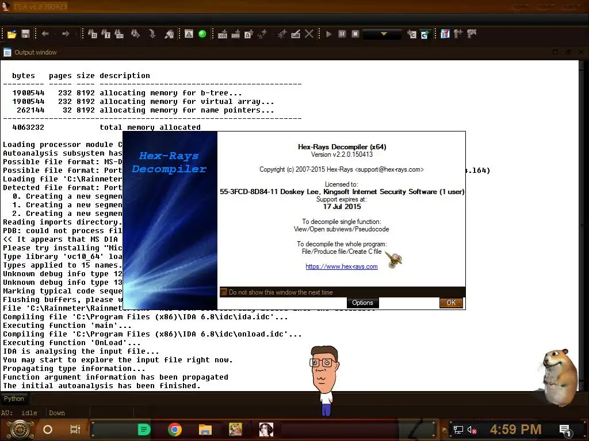The width and height of the screenshot is (589, 441).
Task: Click 'IDA is analysing the input file...' line
Action: click(81, 351)
